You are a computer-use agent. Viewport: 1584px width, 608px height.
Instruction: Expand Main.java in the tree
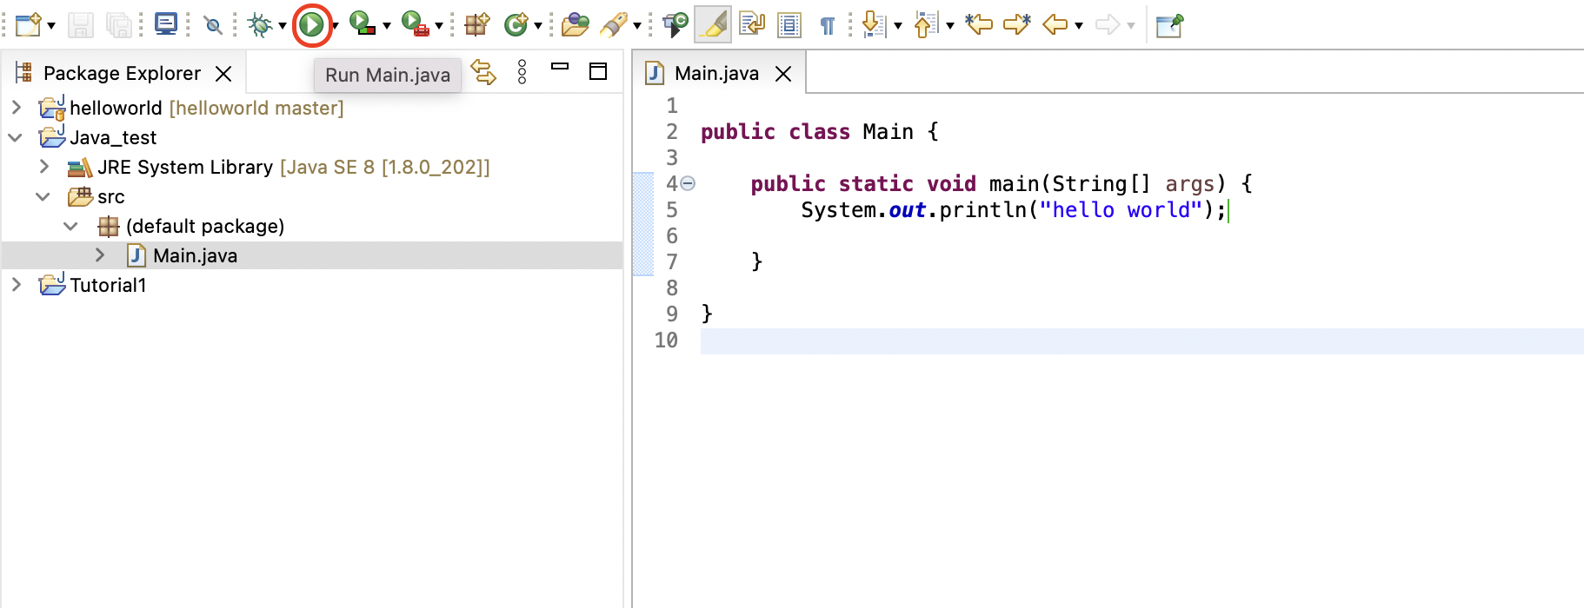pyautogui.click(x=99, y=255)
